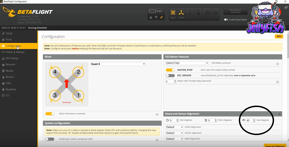The height and width of the screenshot is (147, 289).
Task: Click the ESC/Motor protocol help icon
Action: coord(277,64)
